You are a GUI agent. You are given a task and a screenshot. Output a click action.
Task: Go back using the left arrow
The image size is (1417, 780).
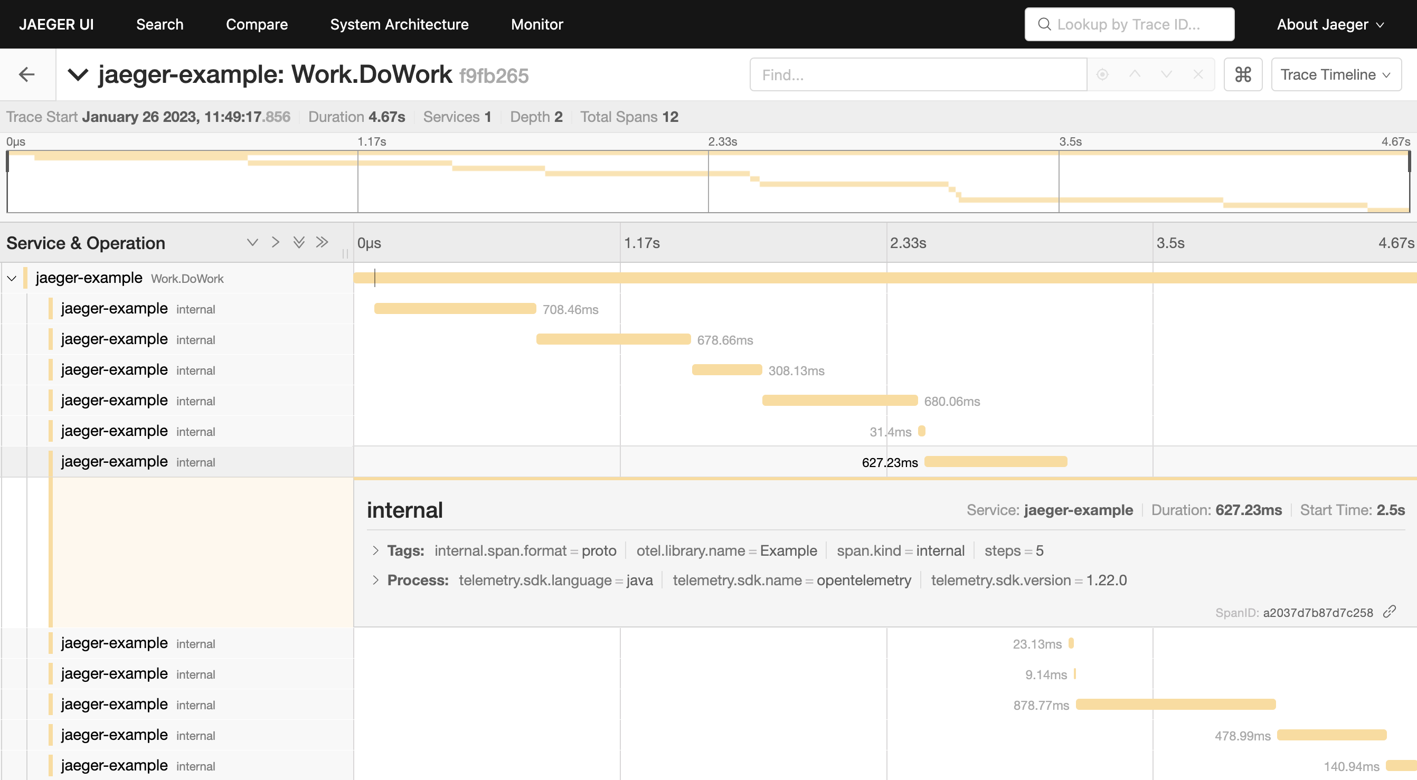[27, 74]
